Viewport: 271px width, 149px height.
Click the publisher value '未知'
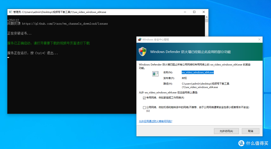click(x=184, y=78)
